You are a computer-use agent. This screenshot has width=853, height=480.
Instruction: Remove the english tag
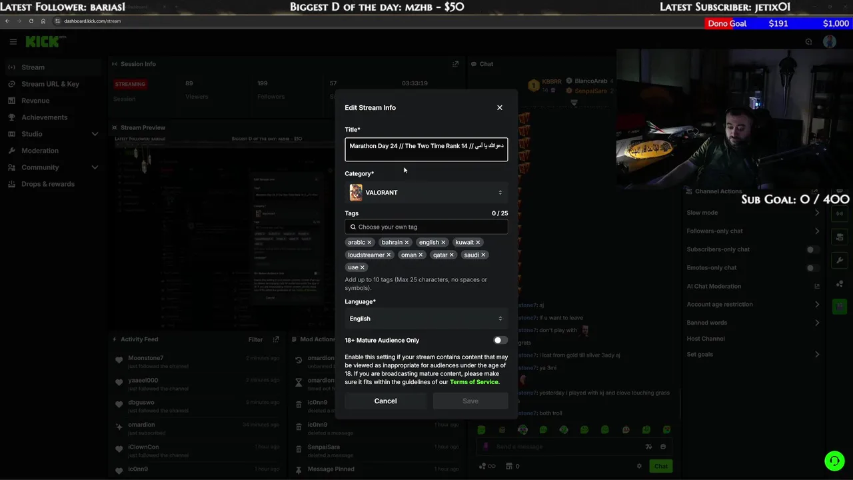click(x=443, y=243)
